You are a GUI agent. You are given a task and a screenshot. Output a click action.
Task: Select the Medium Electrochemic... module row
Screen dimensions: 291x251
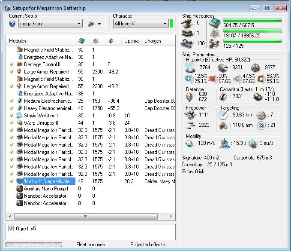91,101
